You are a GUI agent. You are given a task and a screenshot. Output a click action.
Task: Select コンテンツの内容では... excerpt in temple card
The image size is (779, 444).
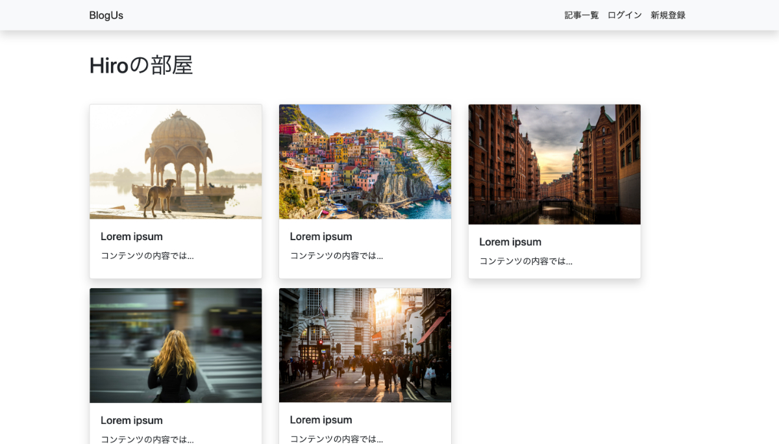pos(147,256)
